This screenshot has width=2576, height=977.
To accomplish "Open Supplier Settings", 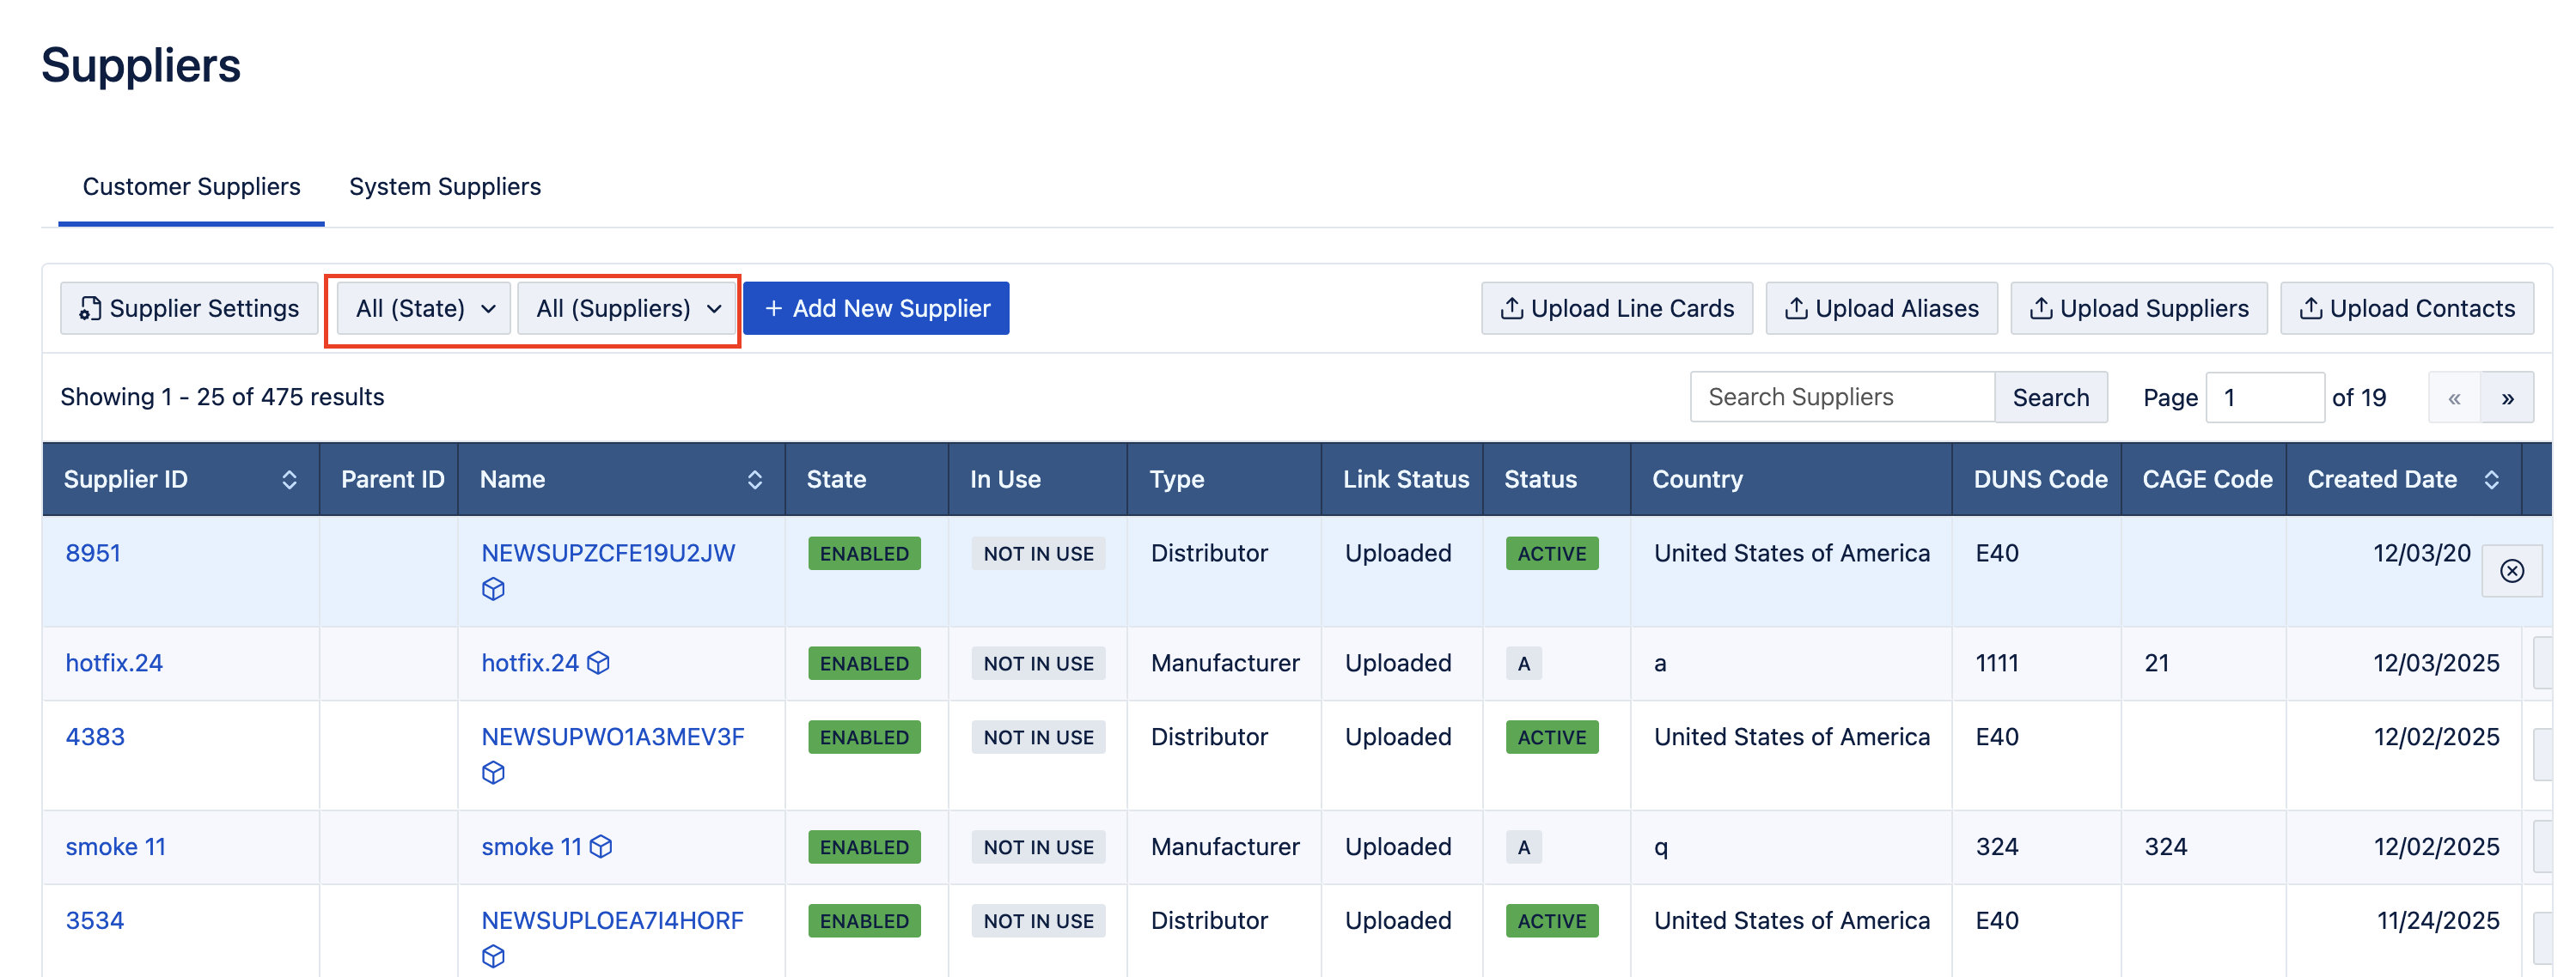I will click(189, 309).
